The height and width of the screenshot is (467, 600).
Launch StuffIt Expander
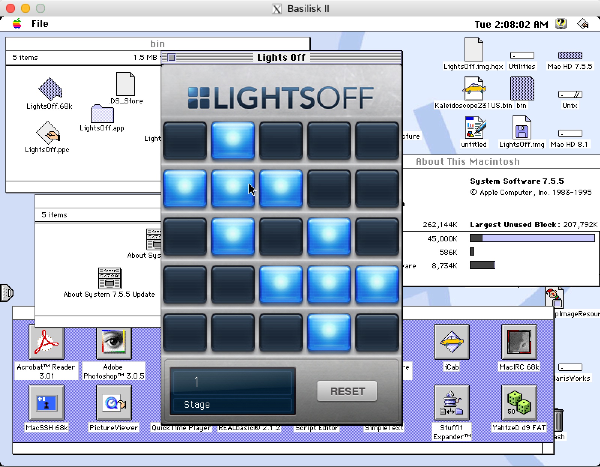tap(451, 403)
